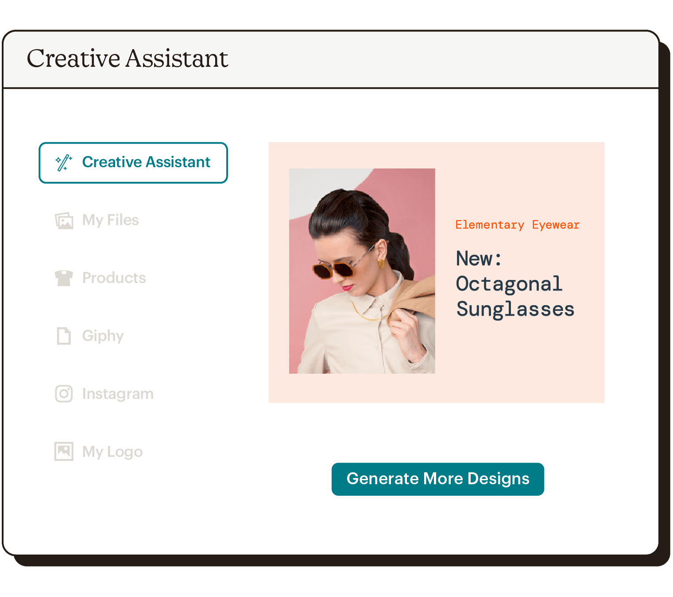The image size is (673, 597).
Task: Open the My Logo section
Action: tap(112, 452)
